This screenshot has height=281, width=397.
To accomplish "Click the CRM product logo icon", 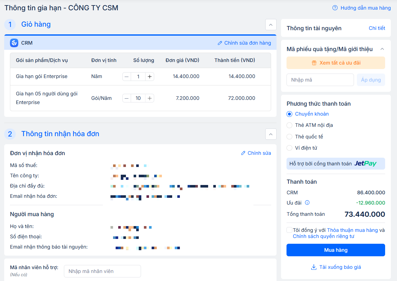I will click(x=14, y=43).
